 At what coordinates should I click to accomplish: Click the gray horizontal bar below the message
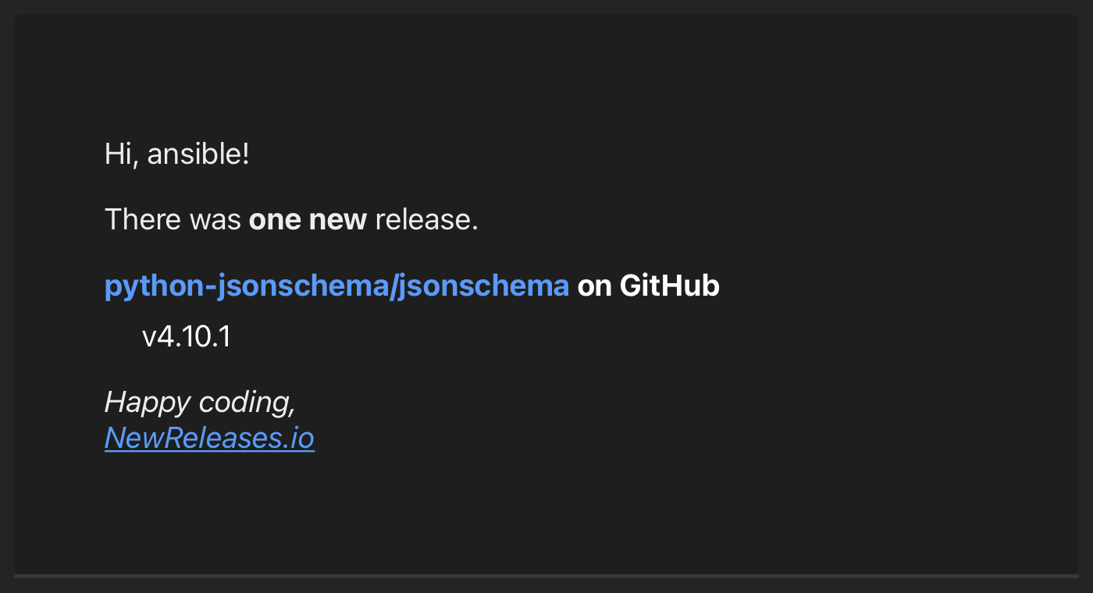pos(546,577)
